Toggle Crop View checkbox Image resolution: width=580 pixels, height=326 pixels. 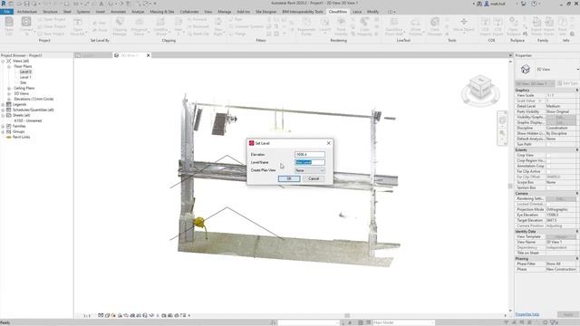[x=548, y=155]
